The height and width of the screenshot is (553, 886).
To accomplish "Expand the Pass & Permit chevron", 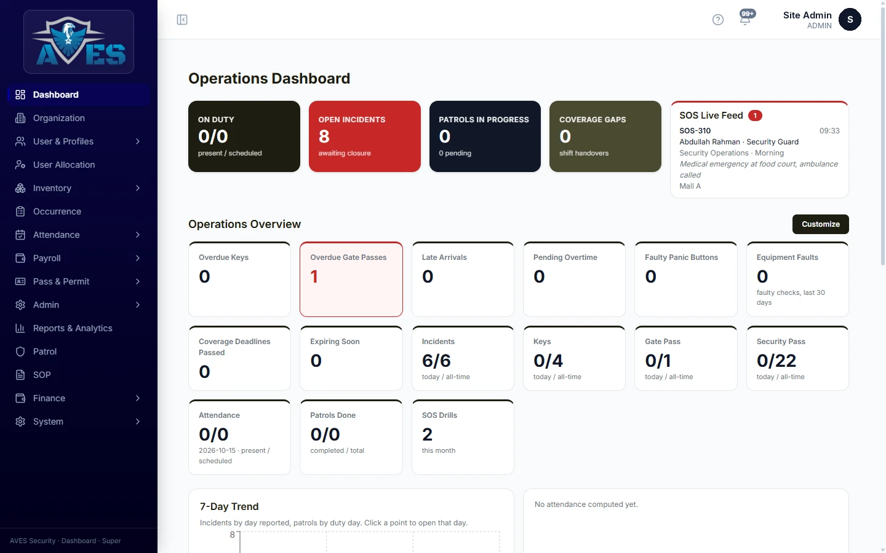I will [x=138, y=281].
